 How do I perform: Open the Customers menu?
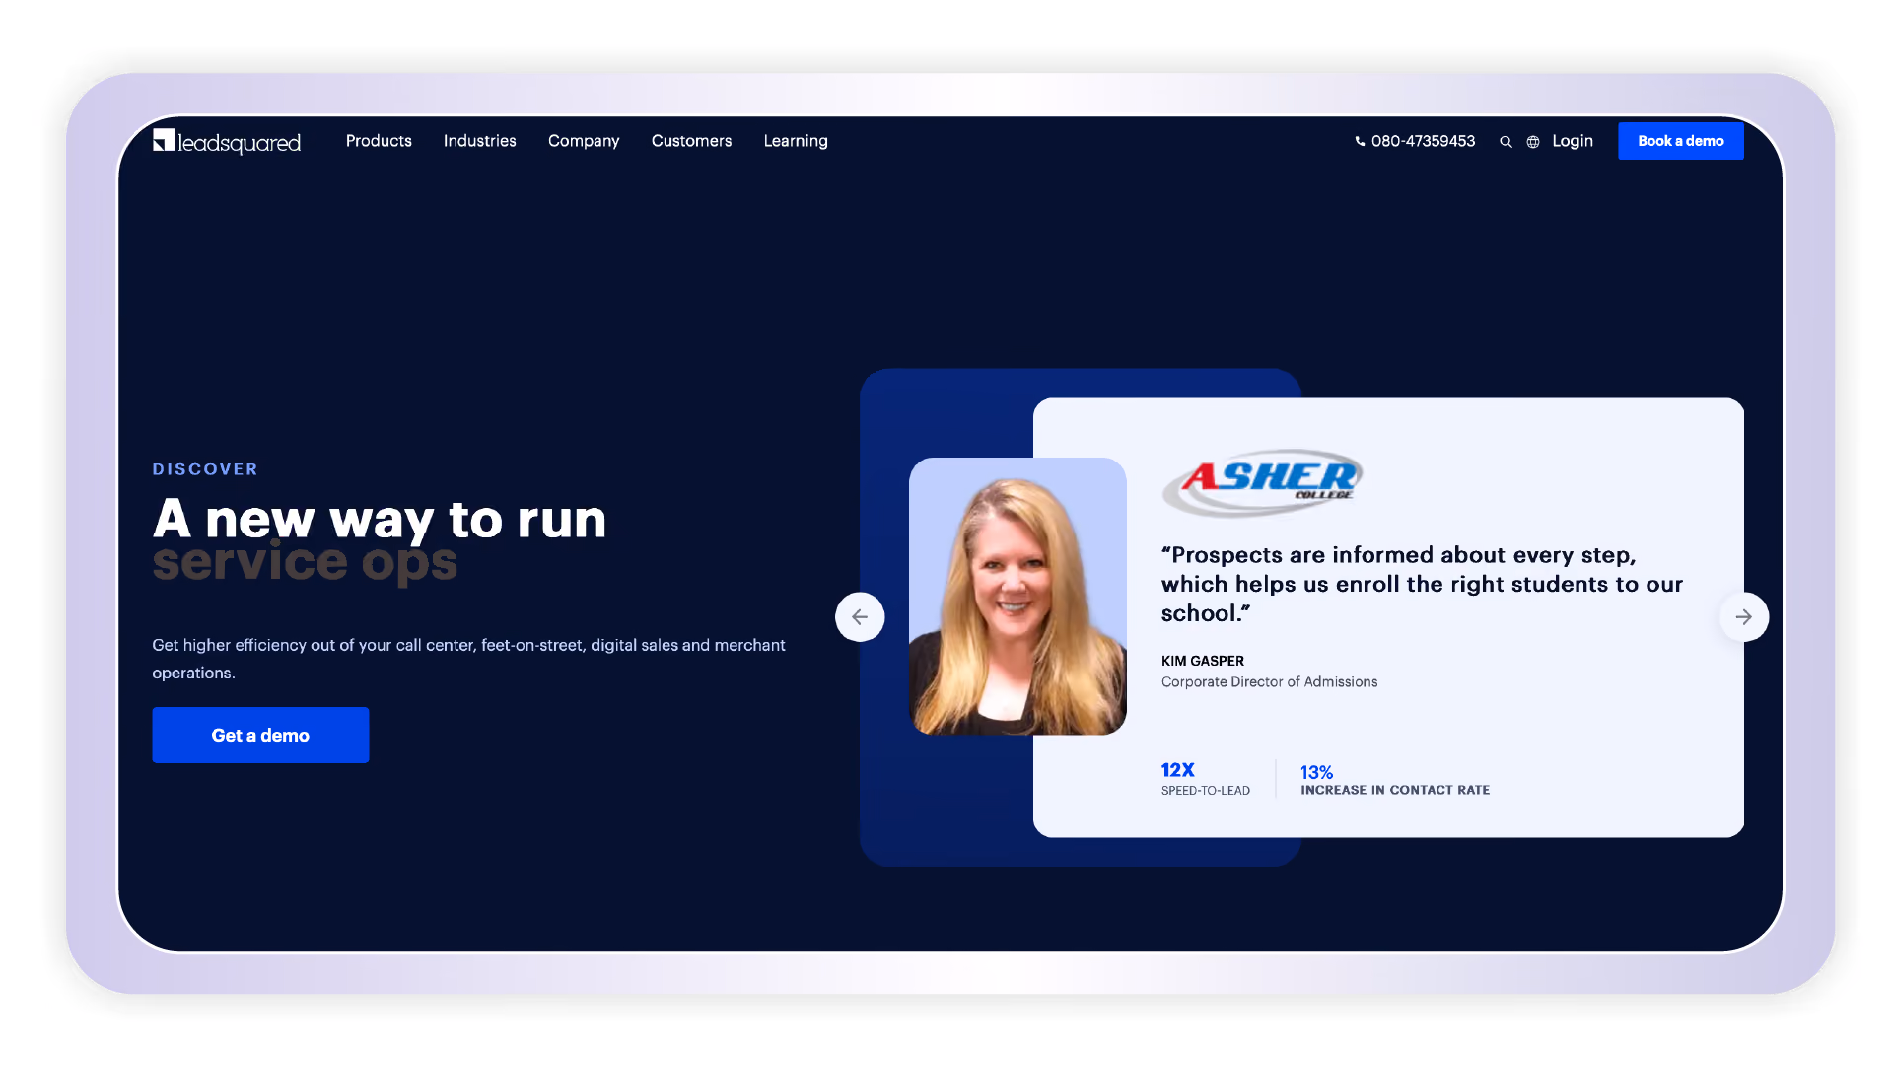click(x=692, y=141)
